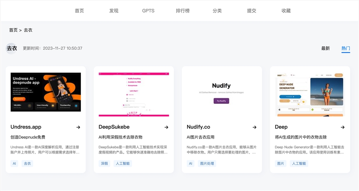Select the 人工智能 tag on Deep card
The image size is (359, 191).
click(299, 163)
